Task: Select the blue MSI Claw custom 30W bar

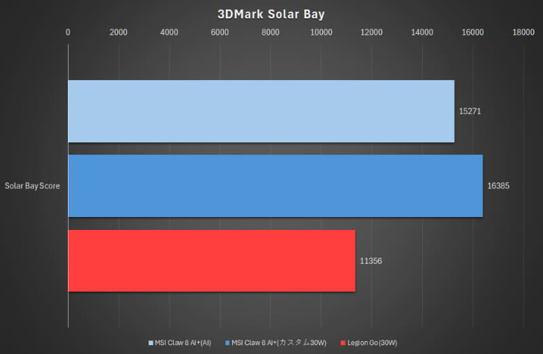Action: (x=276, y=186)
